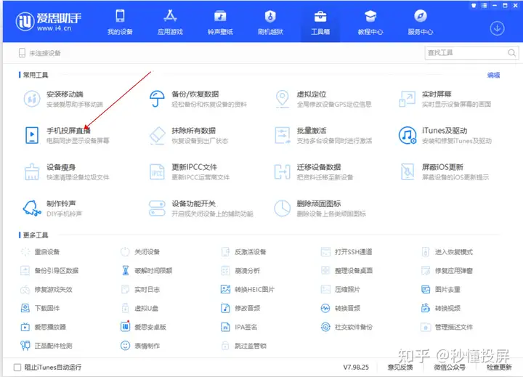Click 打开SSH通道 tool

(x=346, y=252)
